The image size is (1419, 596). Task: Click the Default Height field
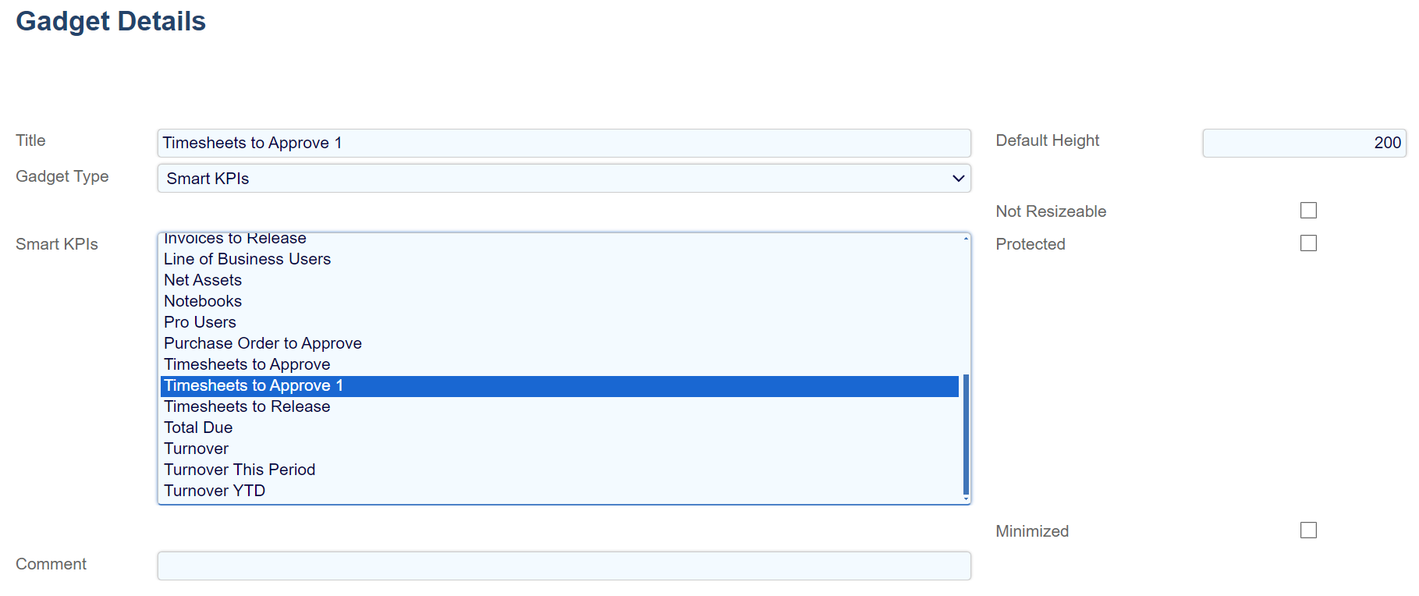pyautogui.click(x=1304, y=143)
